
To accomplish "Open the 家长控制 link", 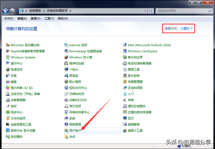I will point(134,76).
